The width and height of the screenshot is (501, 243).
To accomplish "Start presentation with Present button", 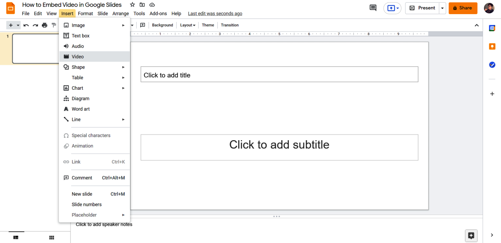I will point(422,8).
